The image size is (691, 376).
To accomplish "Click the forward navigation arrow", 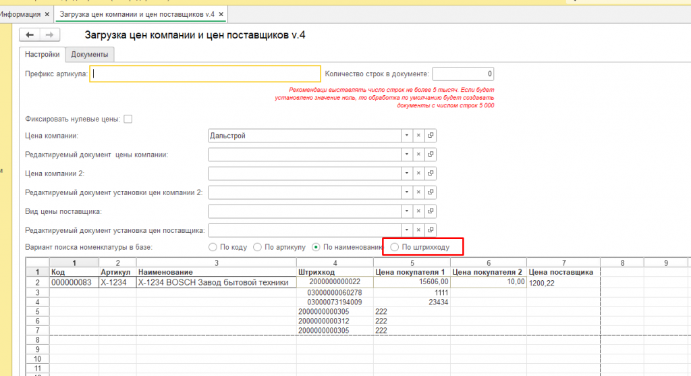I will click(x=49, y=36).
